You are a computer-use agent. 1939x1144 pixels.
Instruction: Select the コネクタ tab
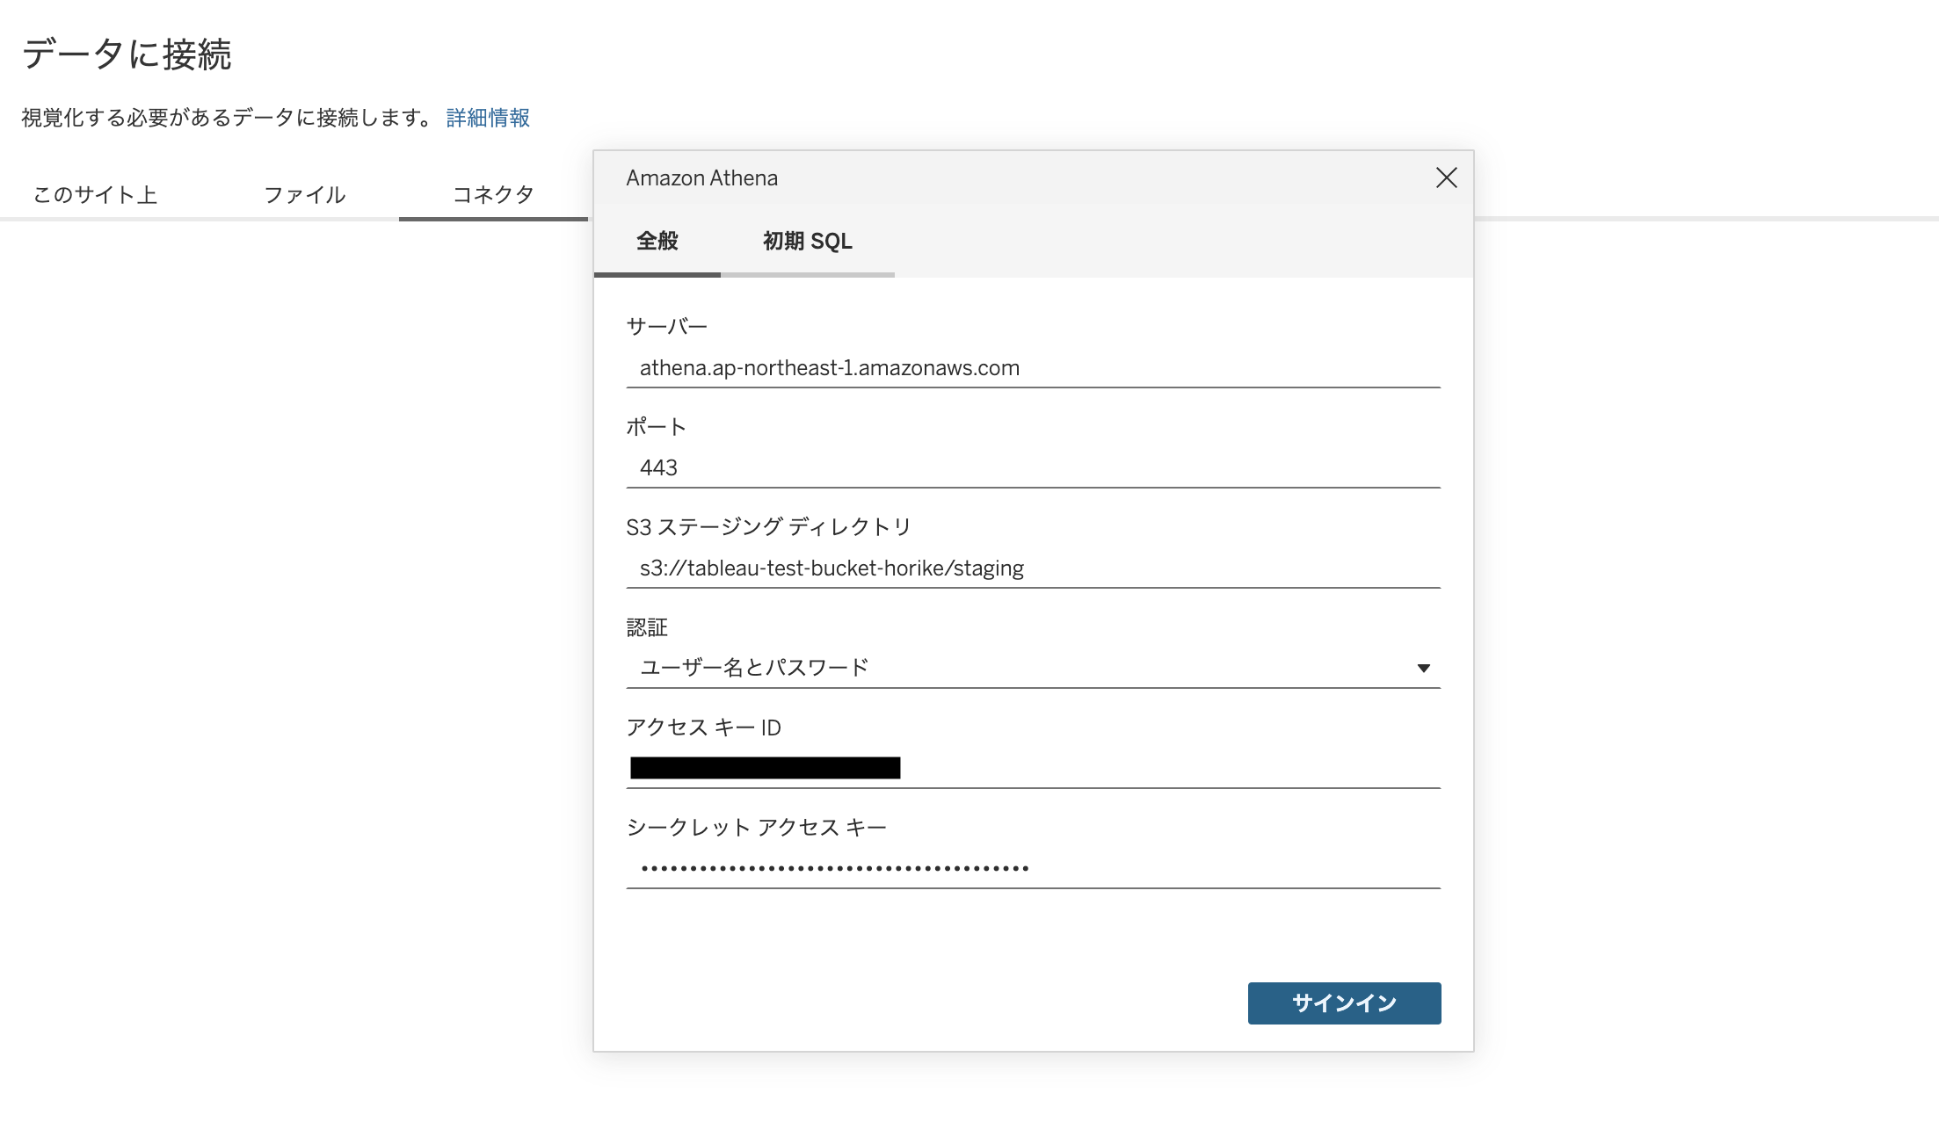click(x=493, y=194)
